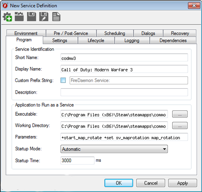The image size is (202, 192).
Task: Click the save-as floppy with pencil icon
Action: pyautogui.click(x=44, y=17)
